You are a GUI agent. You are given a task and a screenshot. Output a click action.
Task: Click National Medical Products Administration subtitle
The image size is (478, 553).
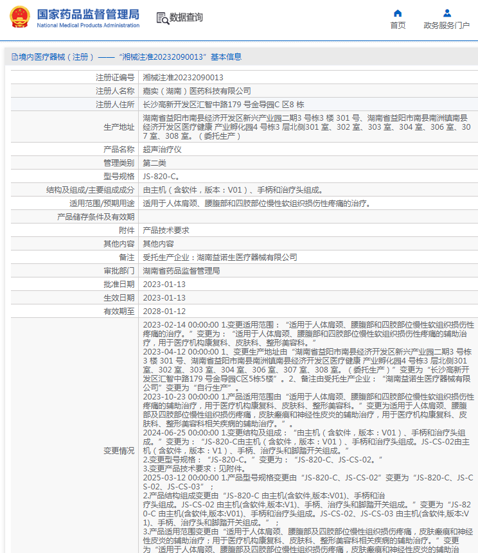click(88, 26)
